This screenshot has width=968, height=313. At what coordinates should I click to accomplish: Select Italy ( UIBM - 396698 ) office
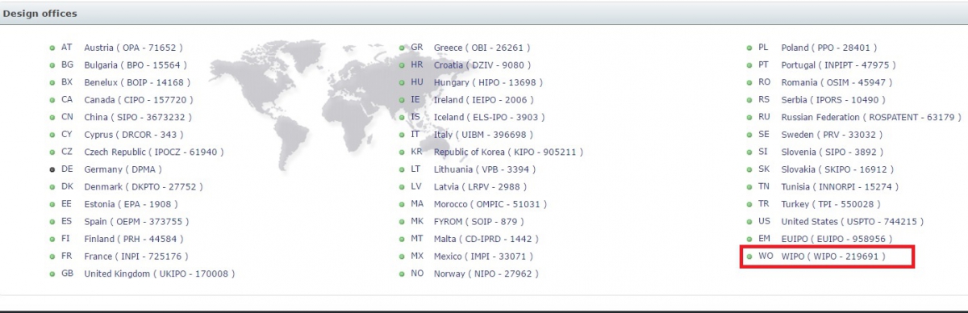point(485,135)
